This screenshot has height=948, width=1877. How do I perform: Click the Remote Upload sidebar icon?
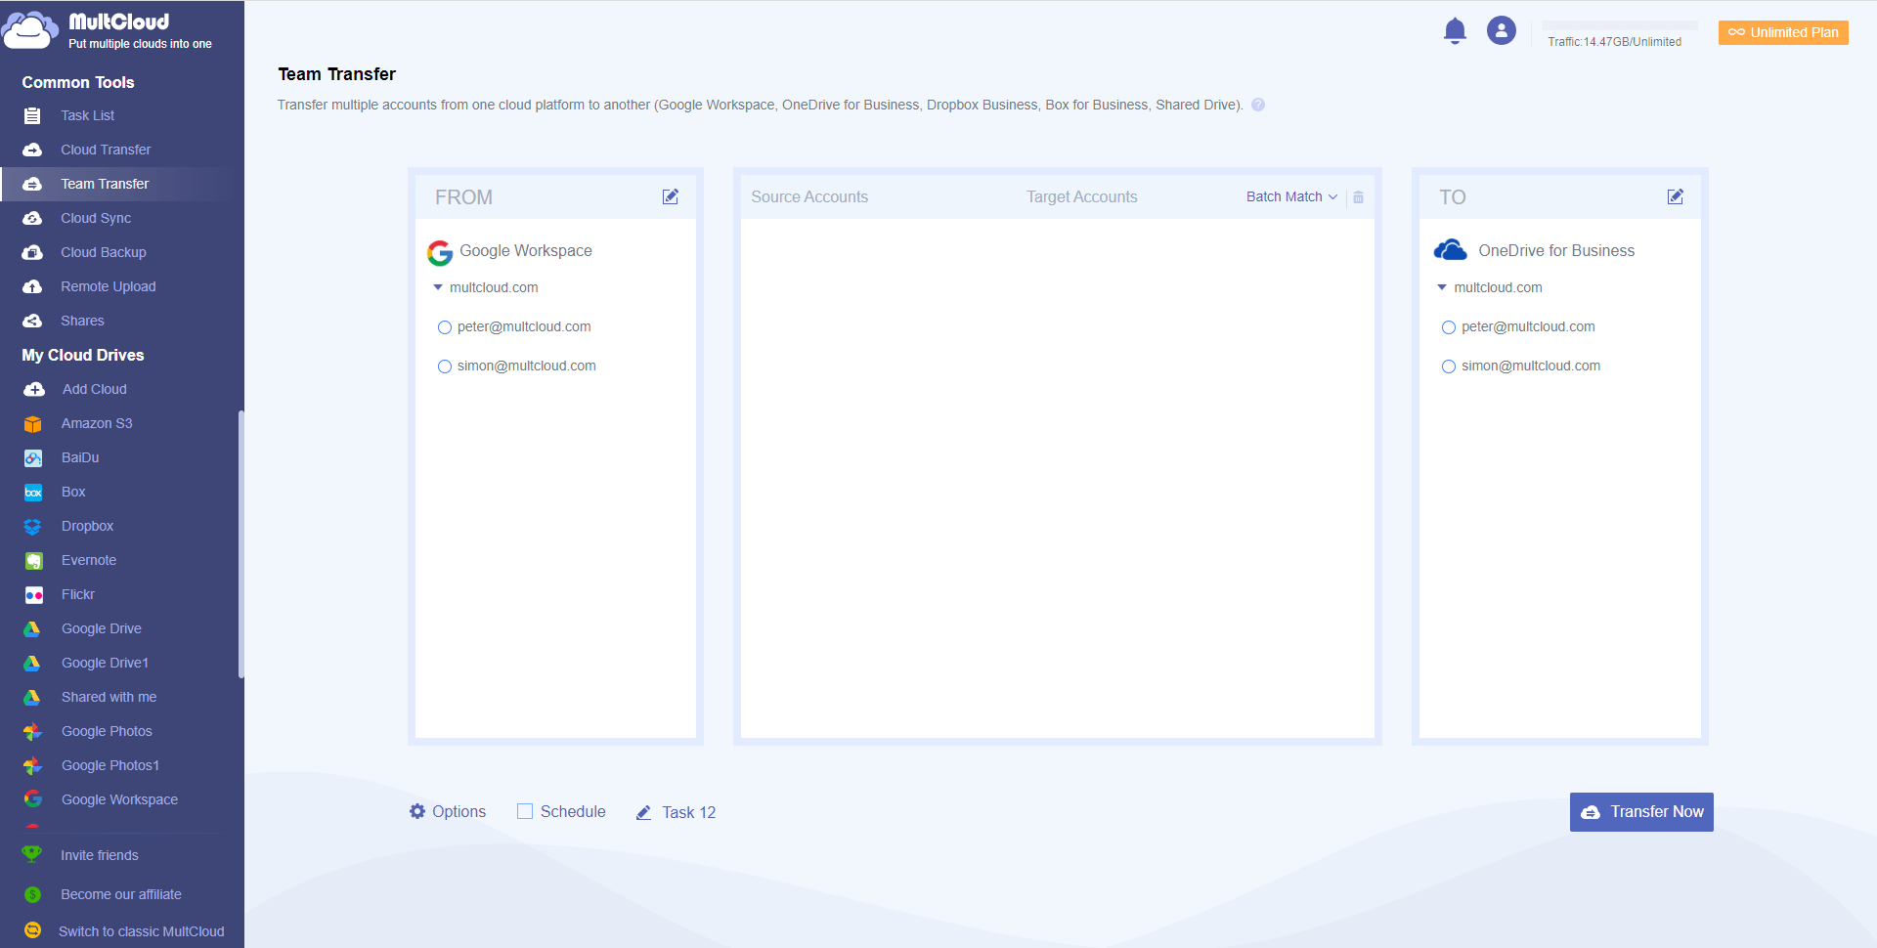[32, 286]
